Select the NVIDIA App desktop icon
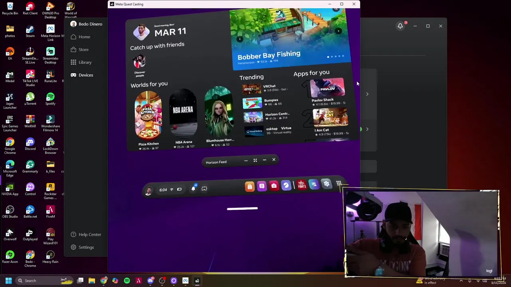Image resolution: width=511 pixels, height=287 pixels. (x=10, y=189)
